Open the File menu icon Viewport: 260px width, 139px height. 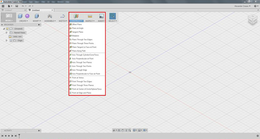pos(10,6)
